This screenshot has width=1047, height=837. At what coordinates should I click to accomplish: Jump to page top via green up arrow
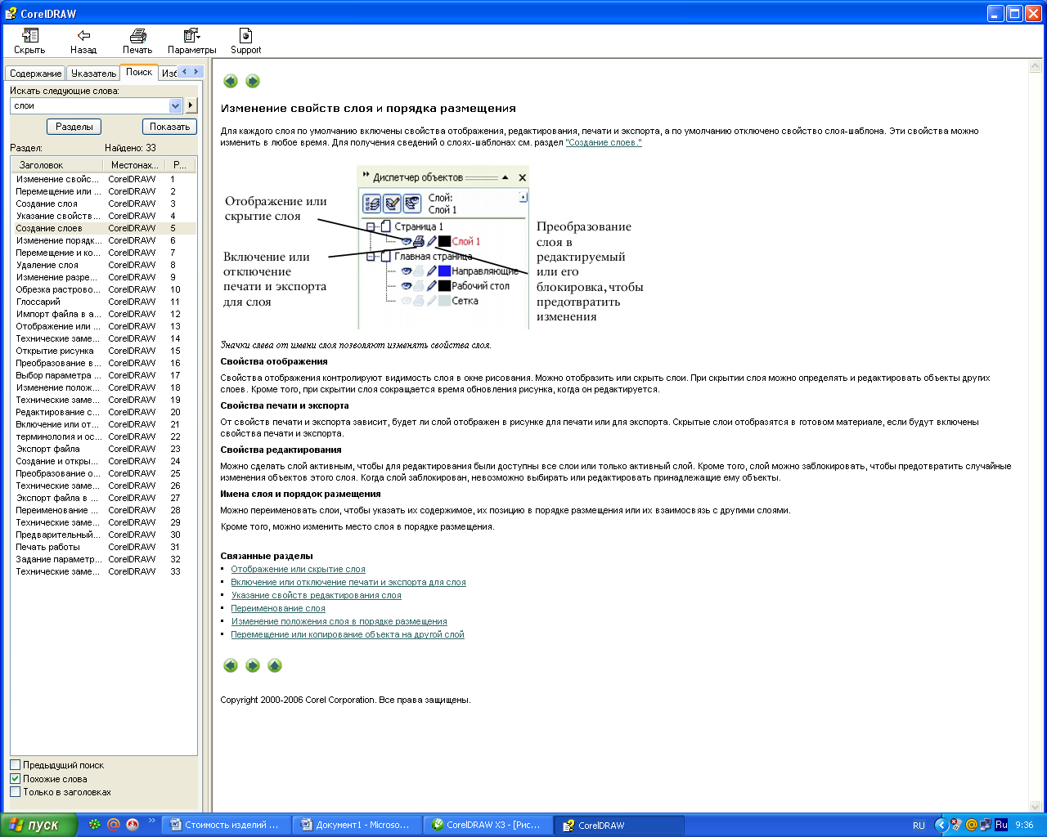275,665
